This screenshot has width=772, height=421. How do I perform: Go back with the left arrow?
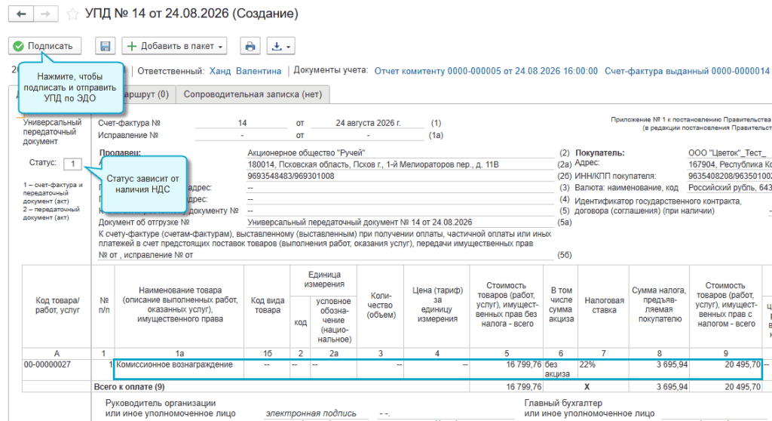(20, 14)
